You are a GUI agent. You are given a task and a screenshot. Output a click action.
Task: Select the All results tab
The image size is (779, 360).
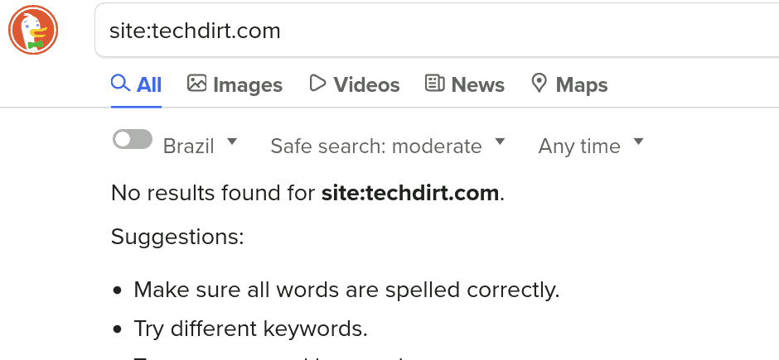click(136, 84)
